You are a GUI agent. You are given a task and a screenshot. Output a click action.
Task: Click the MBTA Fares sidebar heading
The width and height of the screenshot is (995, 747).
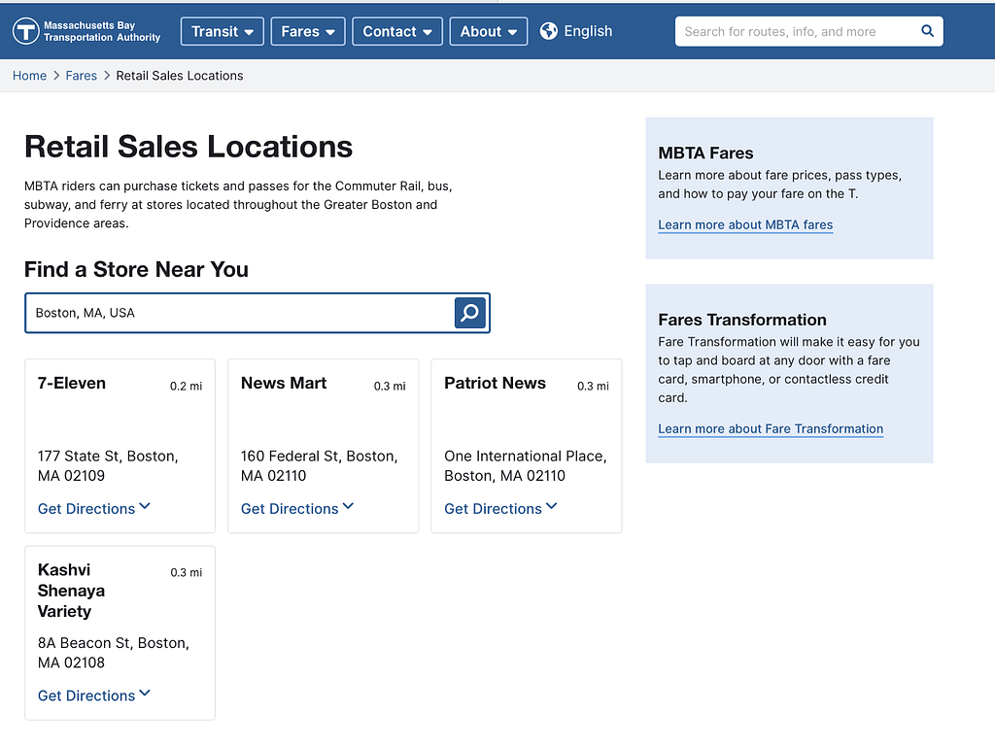[705, 153]
